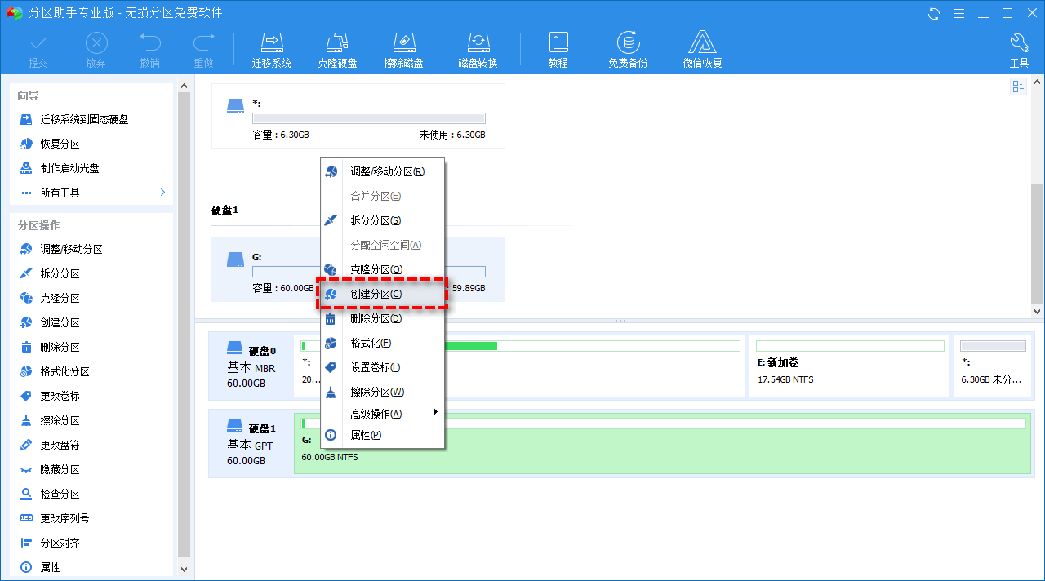Select 删除分区 in the context menu
The width and height of the screenshot is (1045, 581).
pyautogui.click(x=376, y=318)
